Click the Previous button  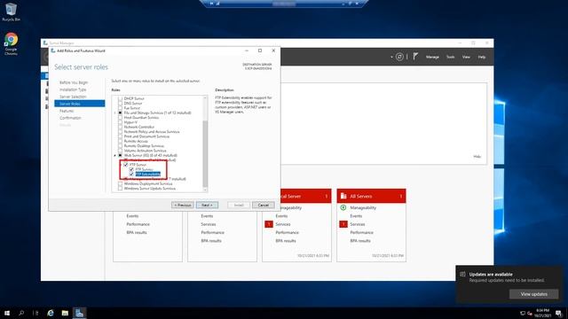pos(183,205)
